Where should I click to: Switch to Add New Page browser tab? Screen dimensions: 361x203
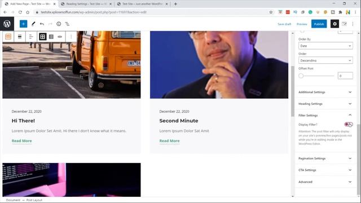[x=30, y=4]
